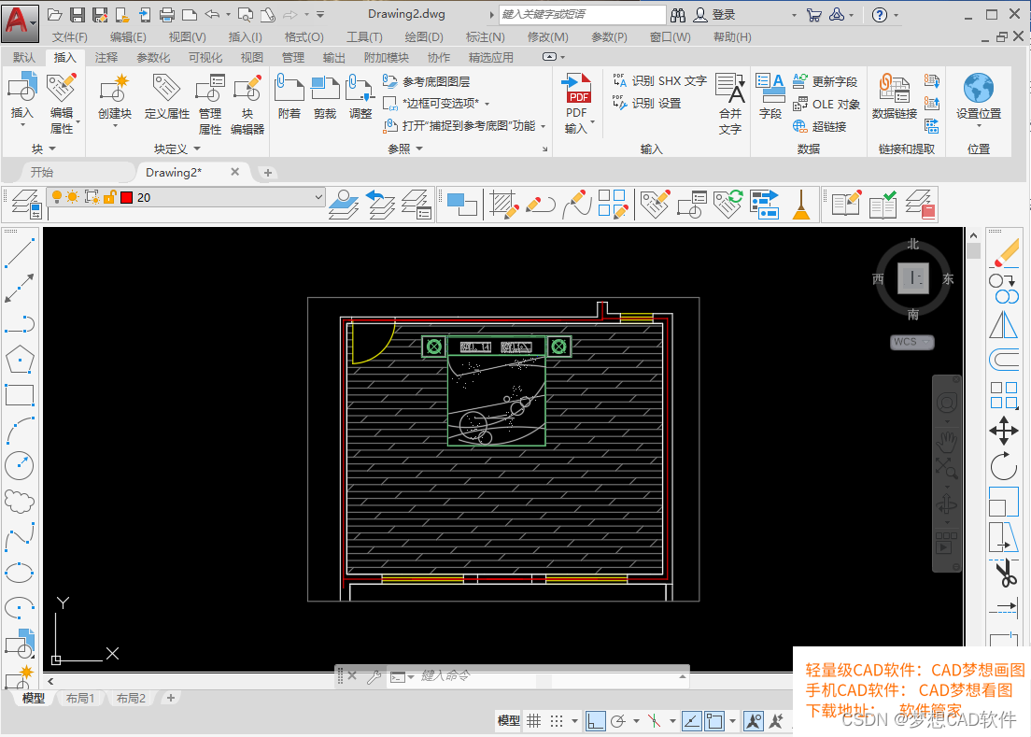Click the Data Link icon
This screenshot has width=1031, height=737.
click(895, 89)
